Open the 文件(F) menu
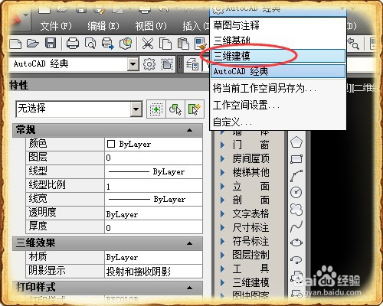 (56, 26)
